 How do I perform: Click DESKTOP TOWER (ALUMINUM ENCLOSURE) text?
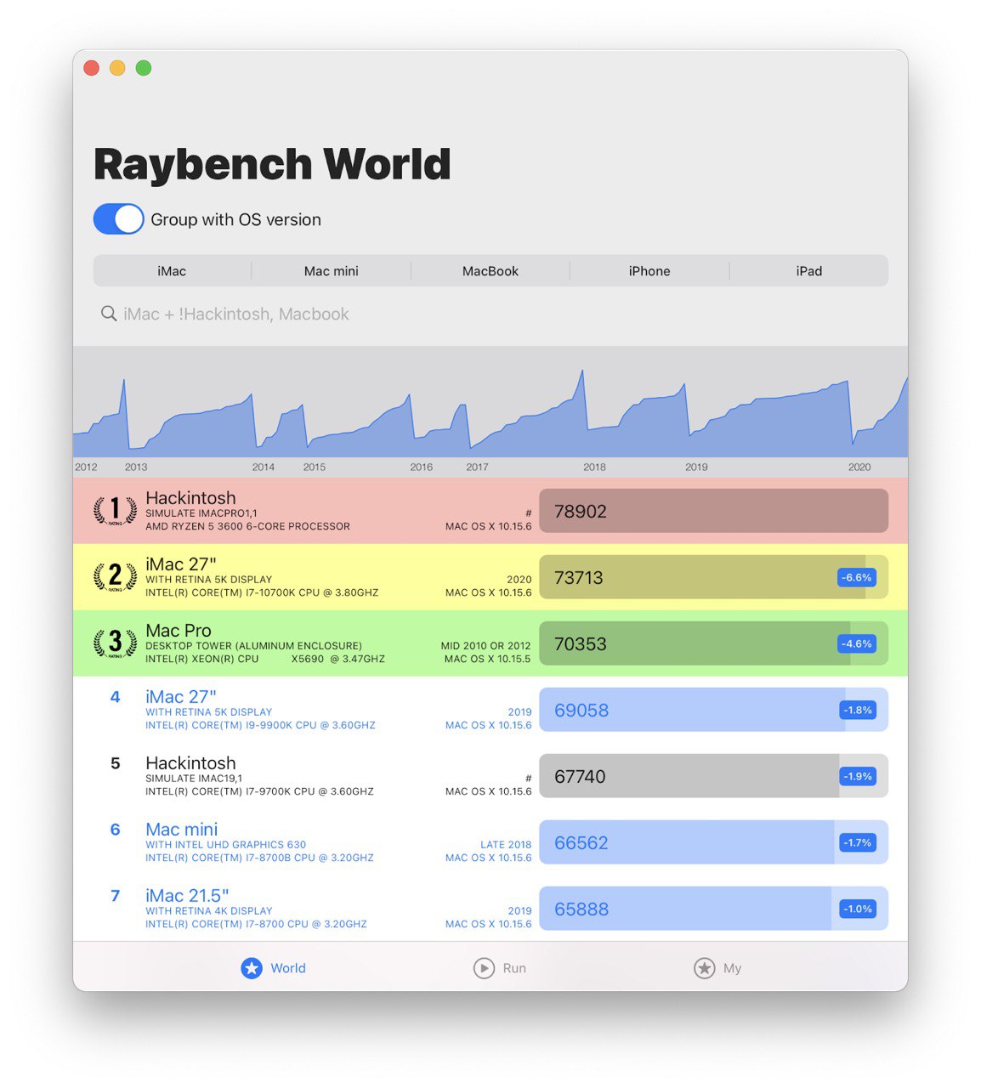253,646
